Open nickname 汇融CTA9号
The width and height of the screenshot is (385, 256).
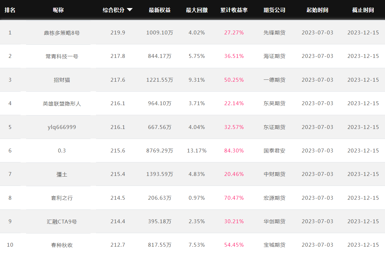[x=62, y=222]
